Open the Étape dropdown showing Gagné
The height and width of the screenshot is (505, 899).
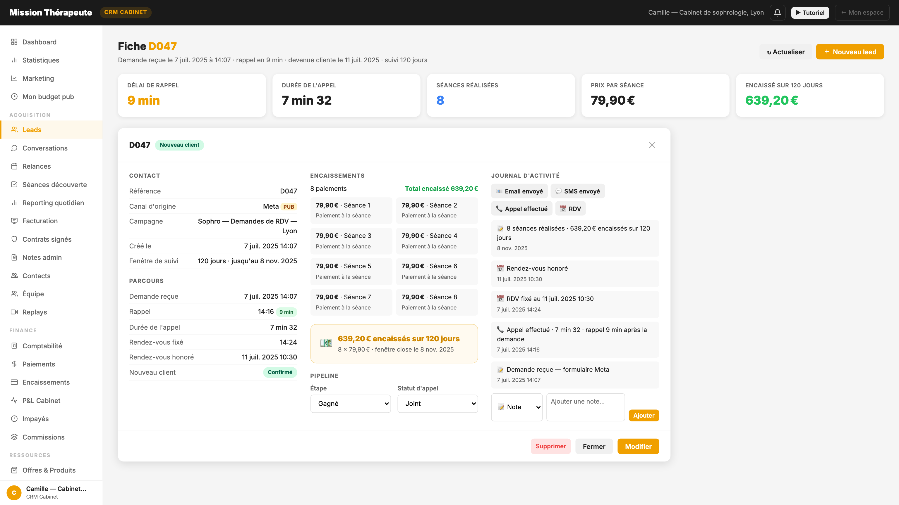pyautogui.click(x=350, y=404)
